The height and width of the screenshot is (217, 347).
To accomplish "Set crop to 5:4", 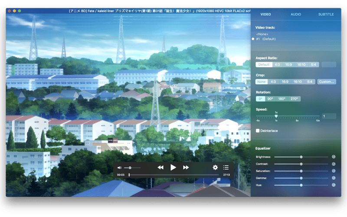I will pos(310,82).
